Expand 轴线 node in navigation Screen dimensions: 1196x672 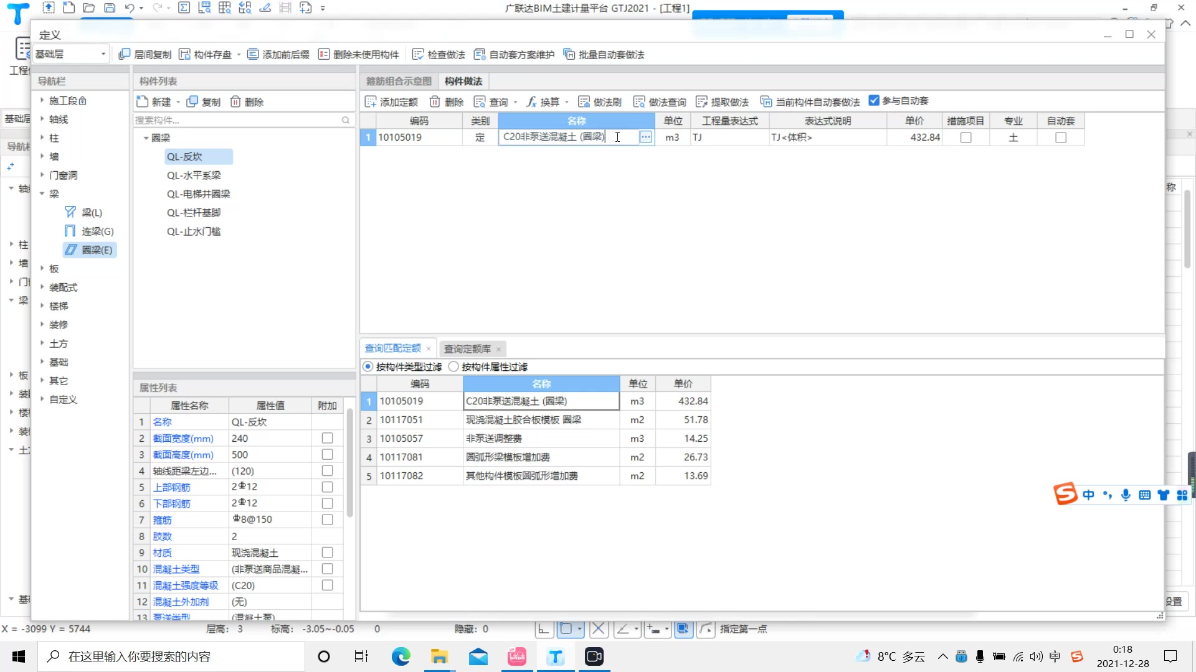coord(42,118)
